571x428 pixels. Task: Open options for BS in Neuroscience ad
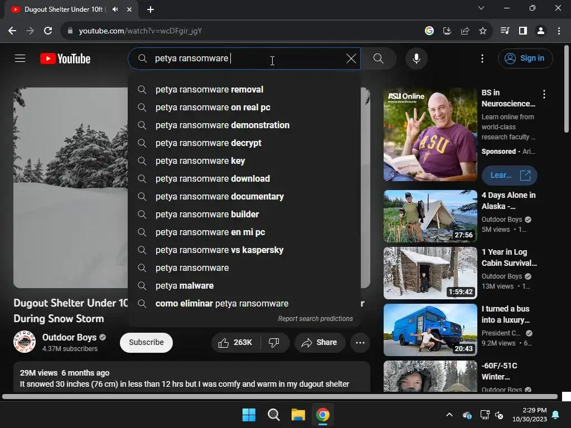pos(544,94)
